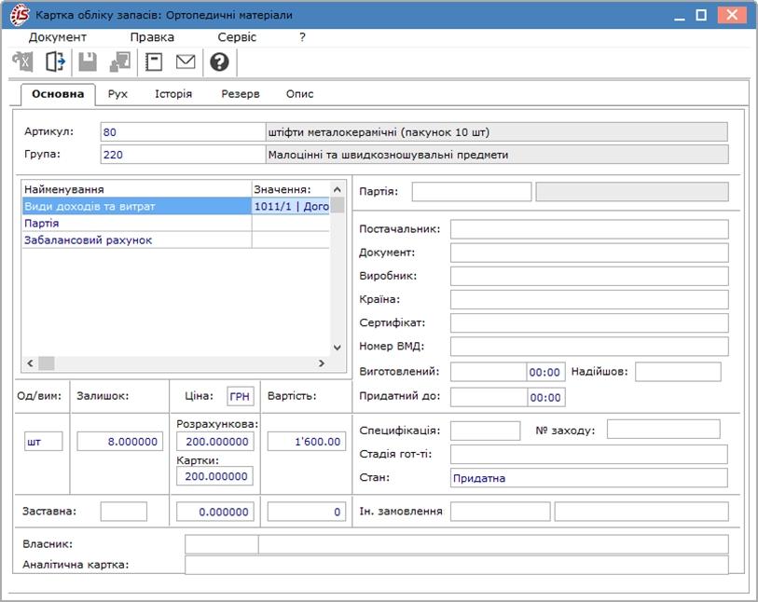
Task: Click the Виготовлений date field
Action: tap(489, 372)
